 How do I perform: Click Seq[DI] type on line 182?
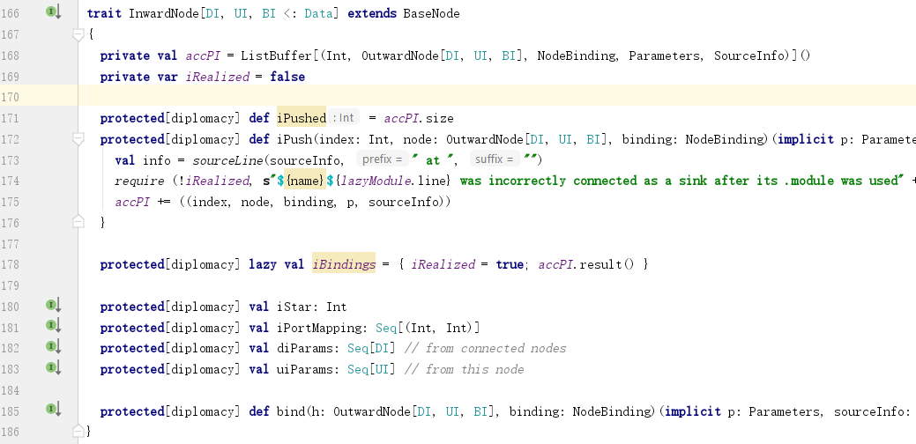[371, 348]
